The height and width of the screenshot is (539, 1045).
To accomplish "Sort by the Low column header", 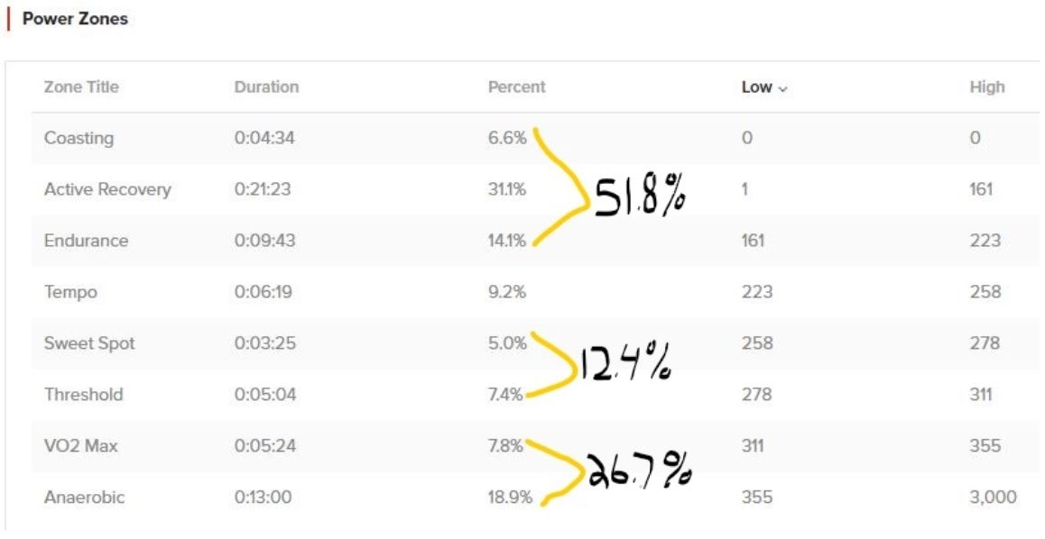I will click(756, 87).
